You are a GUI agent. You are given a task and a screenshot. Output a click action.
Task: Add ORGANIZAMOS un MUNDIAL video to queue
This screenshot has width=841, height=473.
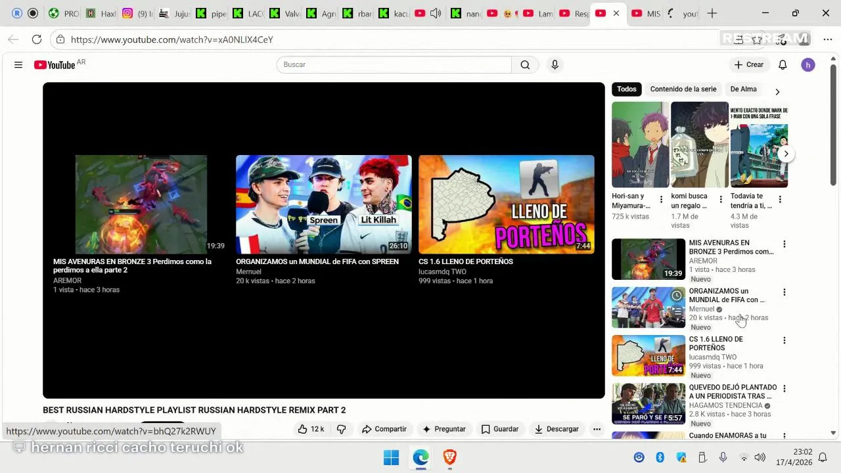point(676,312)
